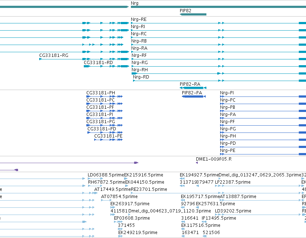306x238 pixels.
Task: Select the RE23701.5prime EST label
Action: click(149, 189)
